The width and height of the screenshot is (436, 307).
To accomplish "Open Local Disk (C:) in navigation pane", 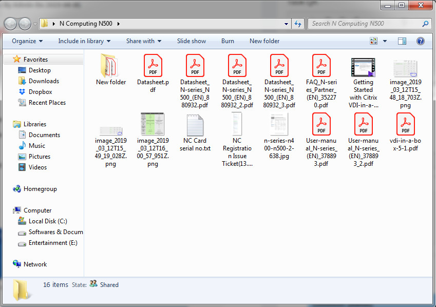I will click(48, 221).
